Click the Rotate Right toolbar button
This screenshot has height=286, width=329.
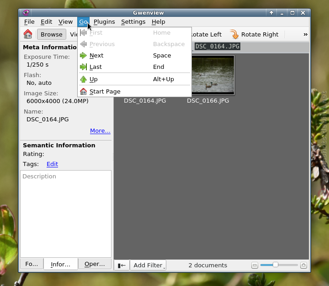pyautogui.click(x=255, y=34)
